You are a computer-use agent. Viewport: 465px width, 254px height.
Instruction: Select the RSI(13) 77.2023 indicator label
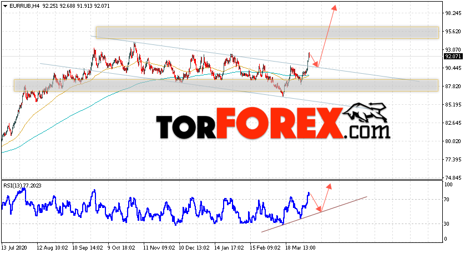[22, 186]
